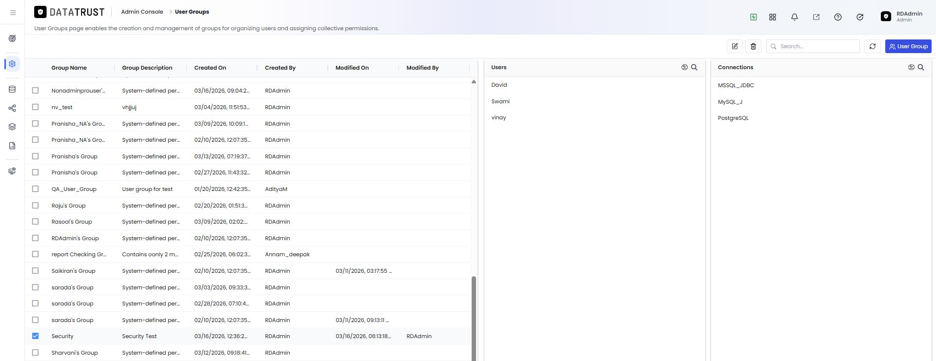This screenshot has width=936, height=361.
Task: Check the QA_User_Group row checkbox
Action: tap(35, 189)
